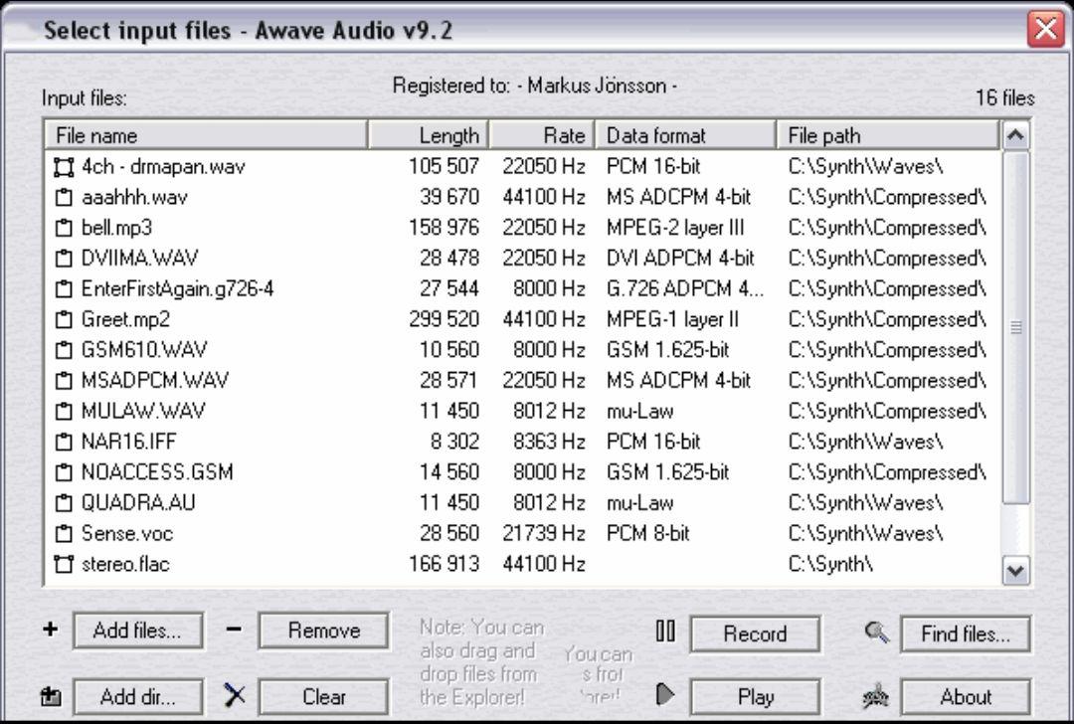Image resolution: width=1074 pixels, height=724 pixels.
Task: Click the file icon beside stereo.flac
Action: 64,564
